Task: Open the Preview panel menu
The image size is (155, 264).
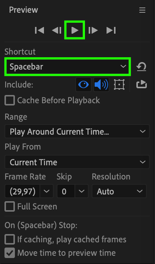Action: point(142,10)
